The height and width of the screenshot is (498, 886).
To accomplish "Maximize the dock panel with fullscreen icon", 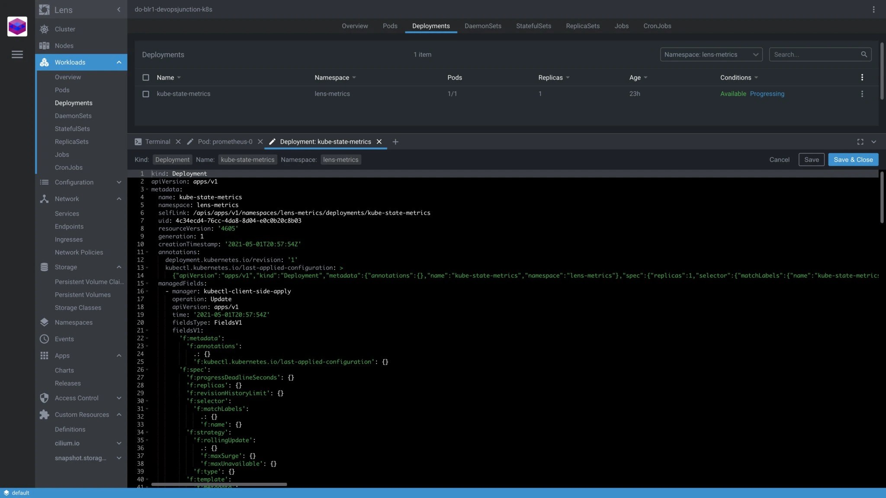I will 860,142.
